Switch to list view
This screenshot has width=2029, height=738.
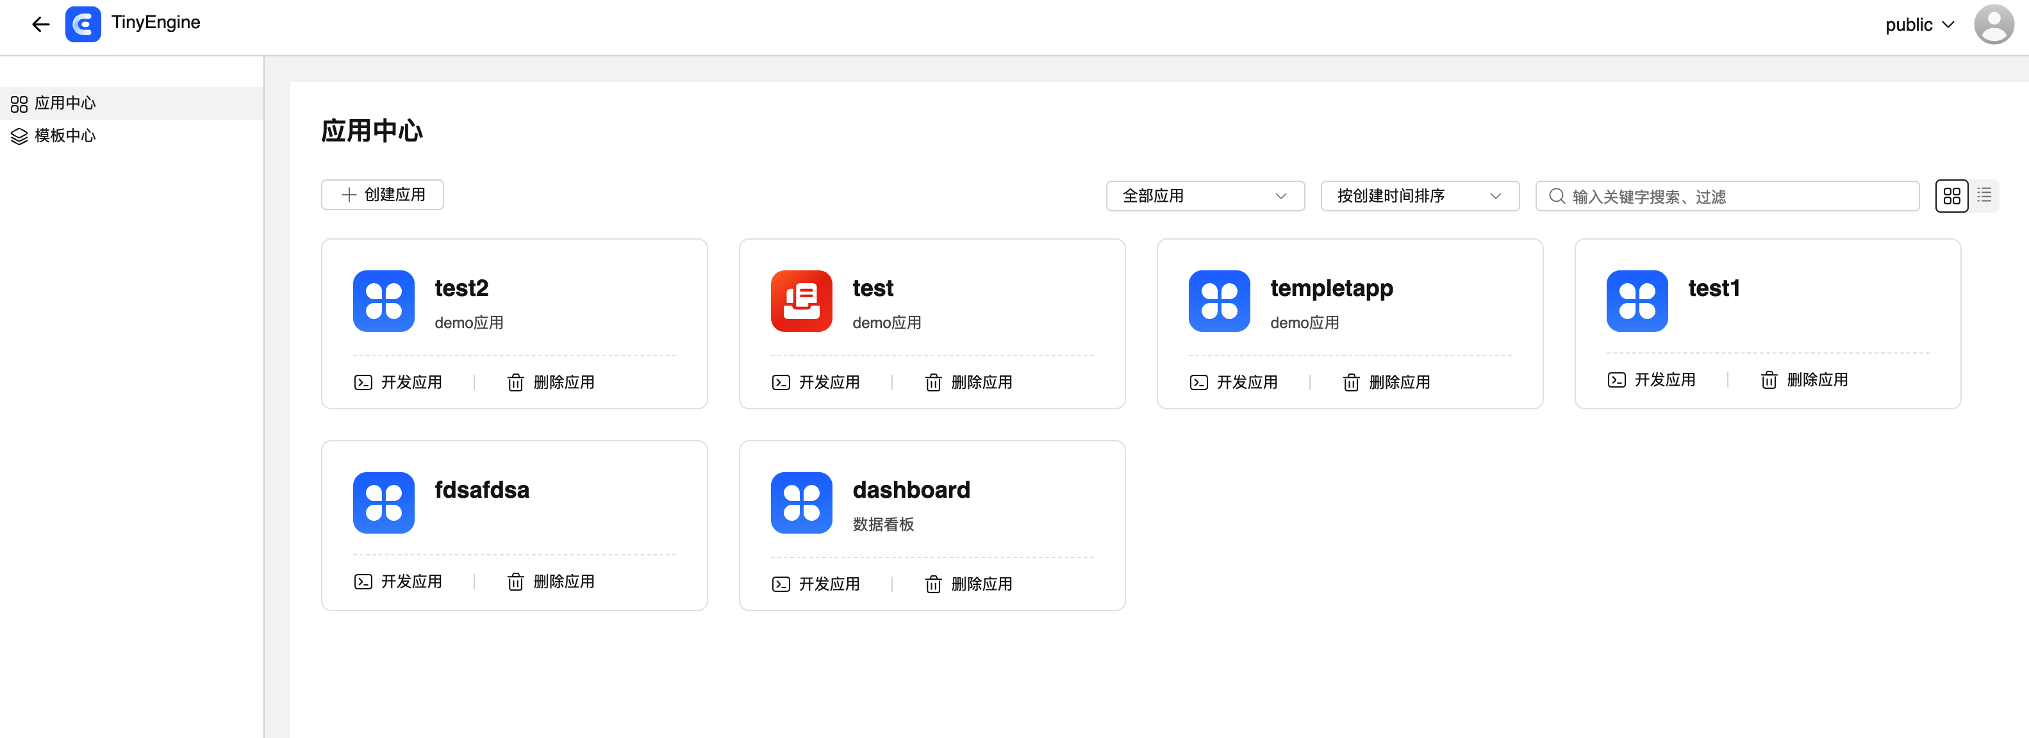coord(1983,195)
